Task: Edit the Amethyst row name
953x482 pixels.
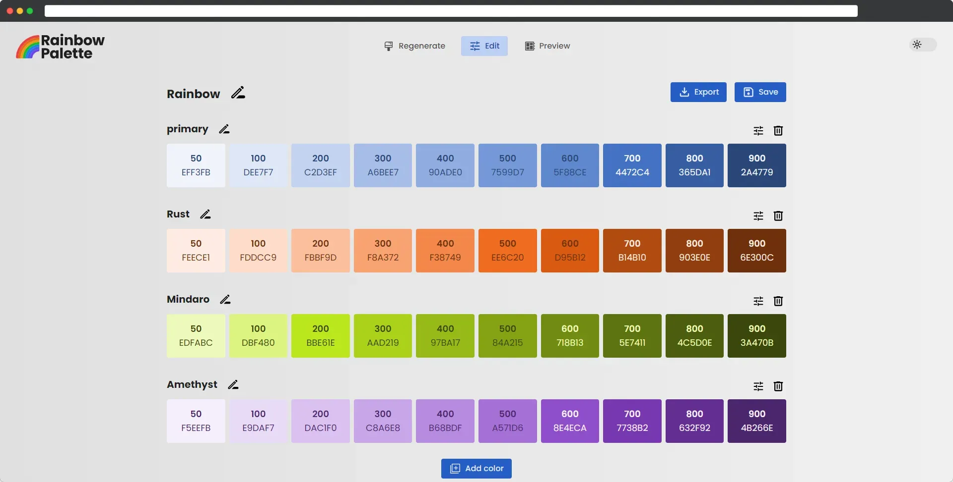Action: (233, 384)
